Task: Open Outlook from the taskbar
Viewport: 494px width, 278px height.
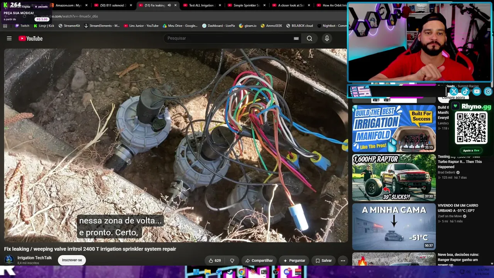Action: coord(218,272)
